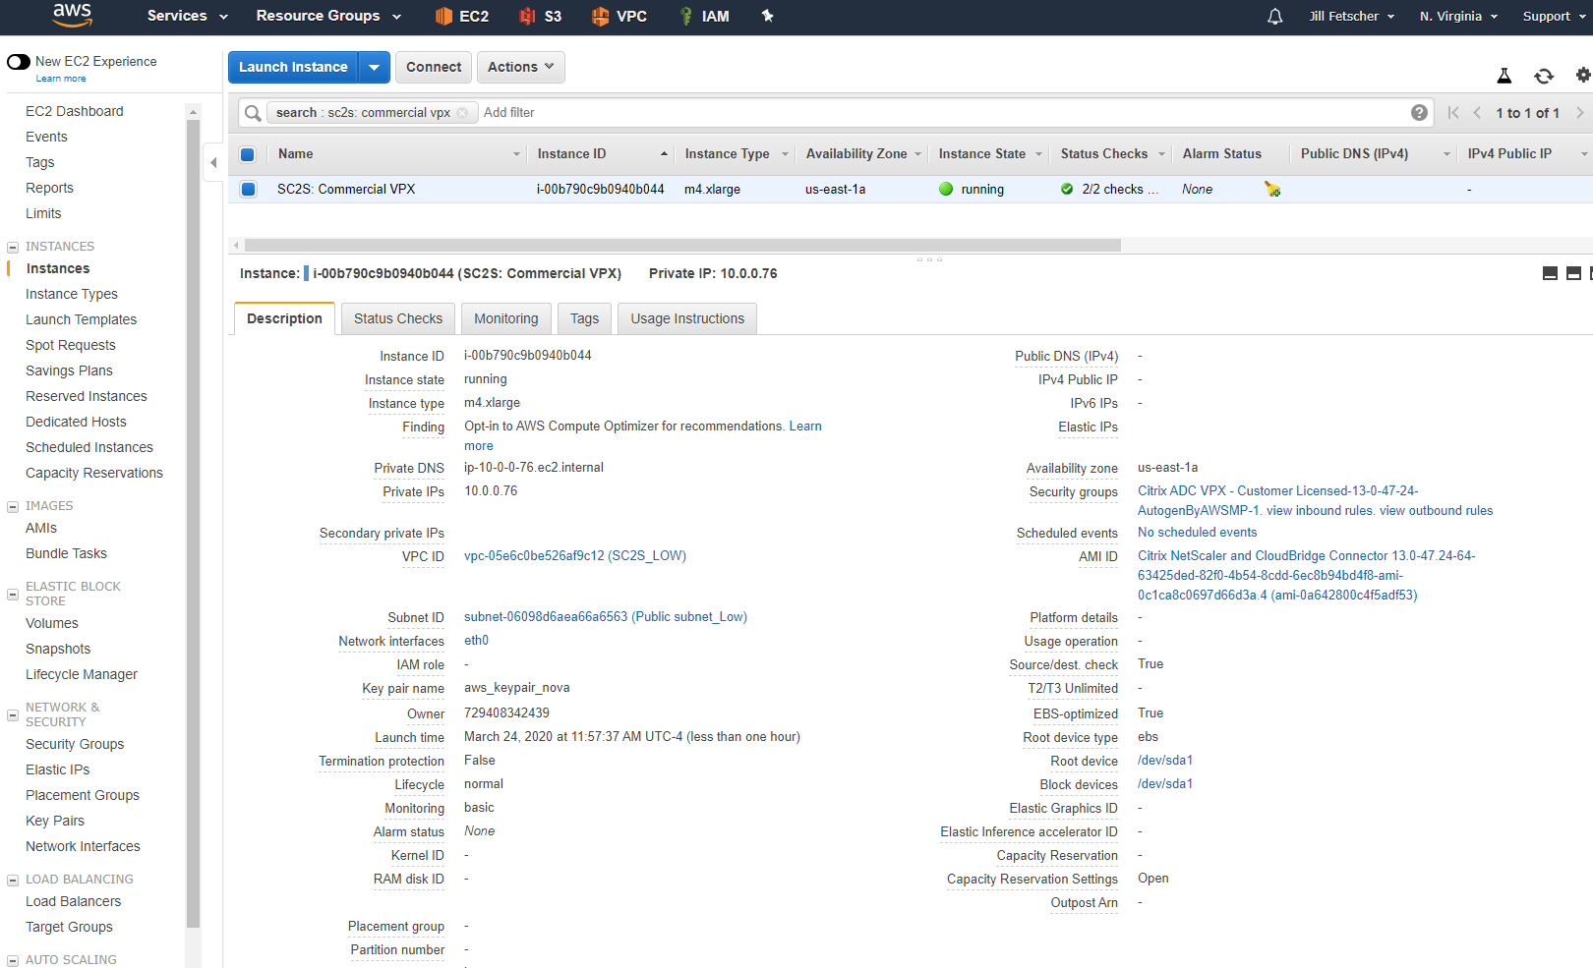Open the settings gear icon
Viewport: 1593px width, 968px height.
click(x=1582, y=75)
